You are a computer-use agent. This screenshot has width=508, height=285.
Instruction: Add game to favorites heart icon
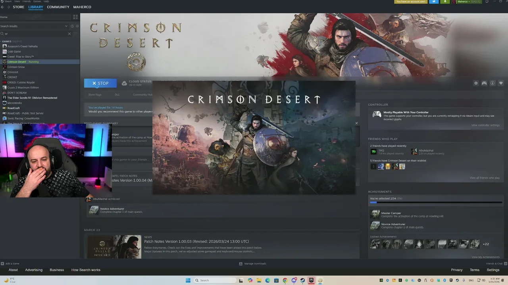click(501, 83)
